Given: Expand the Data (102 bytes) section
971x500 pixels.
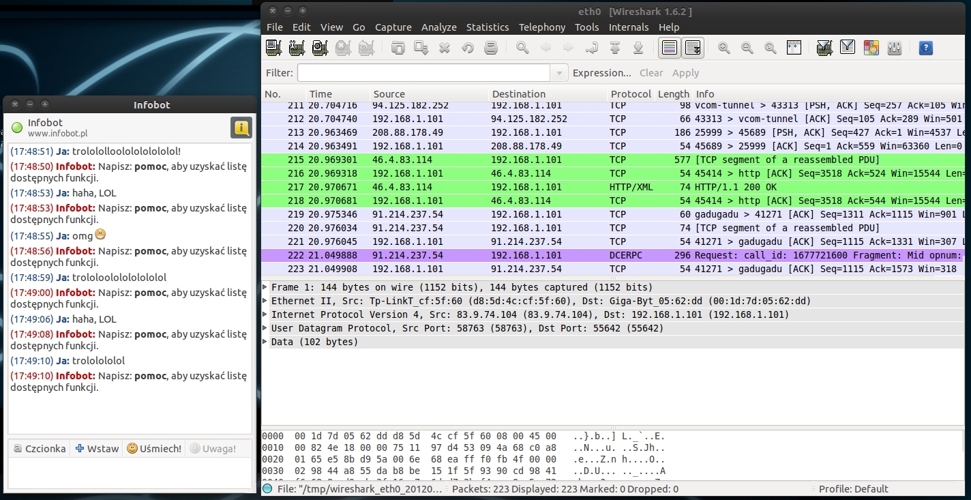Looking at the screenshot, I should click(x=265, y=342).
